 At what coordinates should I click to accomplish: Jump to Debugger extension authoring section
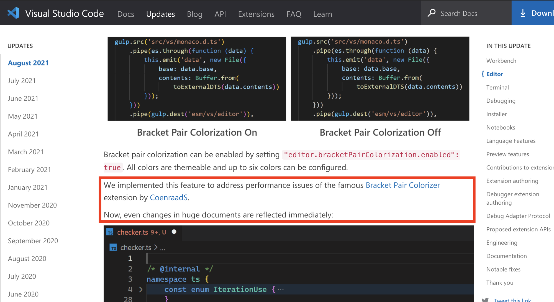click(x=513, y=198)
